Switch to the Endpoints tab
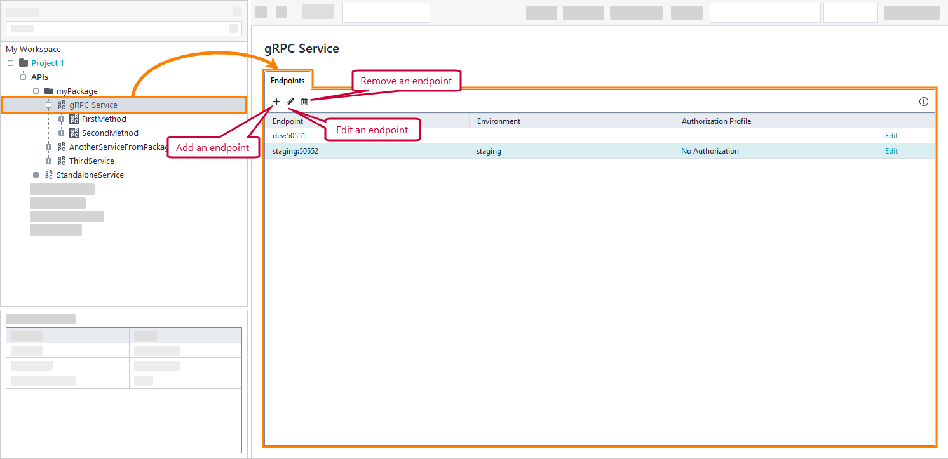This screenshot has height=459, width=948. pos(288,81)
